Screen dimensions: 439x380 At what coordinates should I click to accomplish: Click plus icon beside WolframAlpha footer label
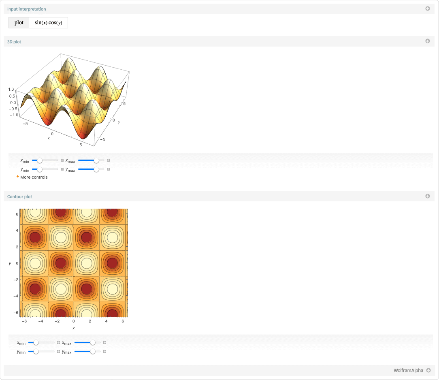428,370
